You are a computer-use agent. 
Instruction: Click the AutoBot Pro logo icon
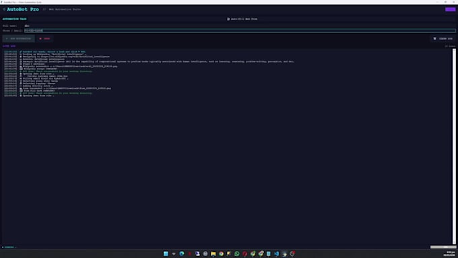pyautogui.click(x=4, y=9)
